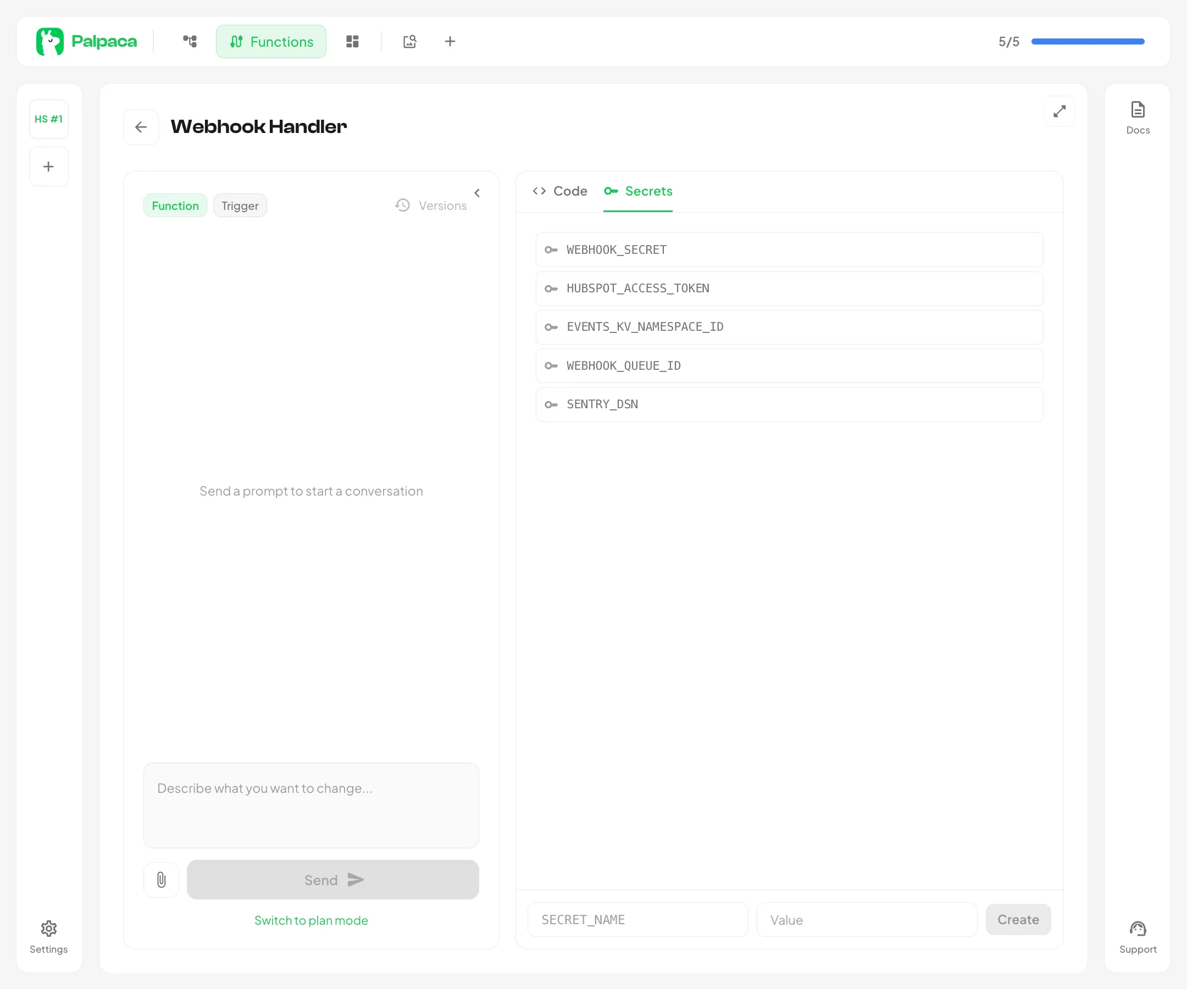Click the back arrow beside Webhook Handler
Screen dimensions: 1187x989
tap(141, 127)
